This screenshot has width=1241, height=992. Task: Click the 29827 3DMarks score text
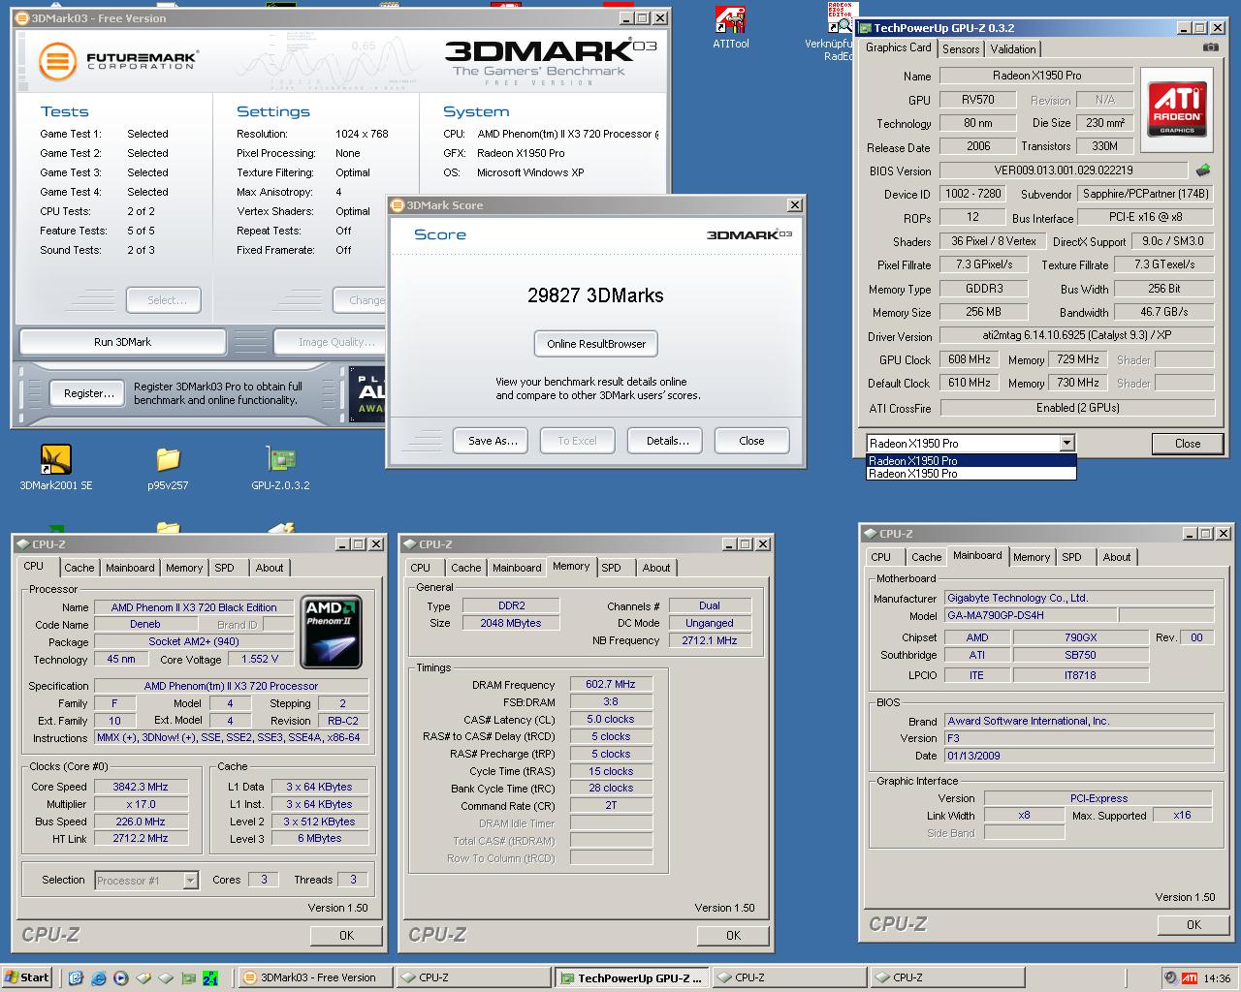595,295
